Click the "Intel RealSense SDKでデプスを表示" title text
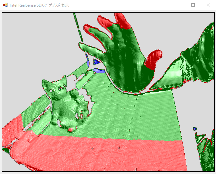 [39, 5]
